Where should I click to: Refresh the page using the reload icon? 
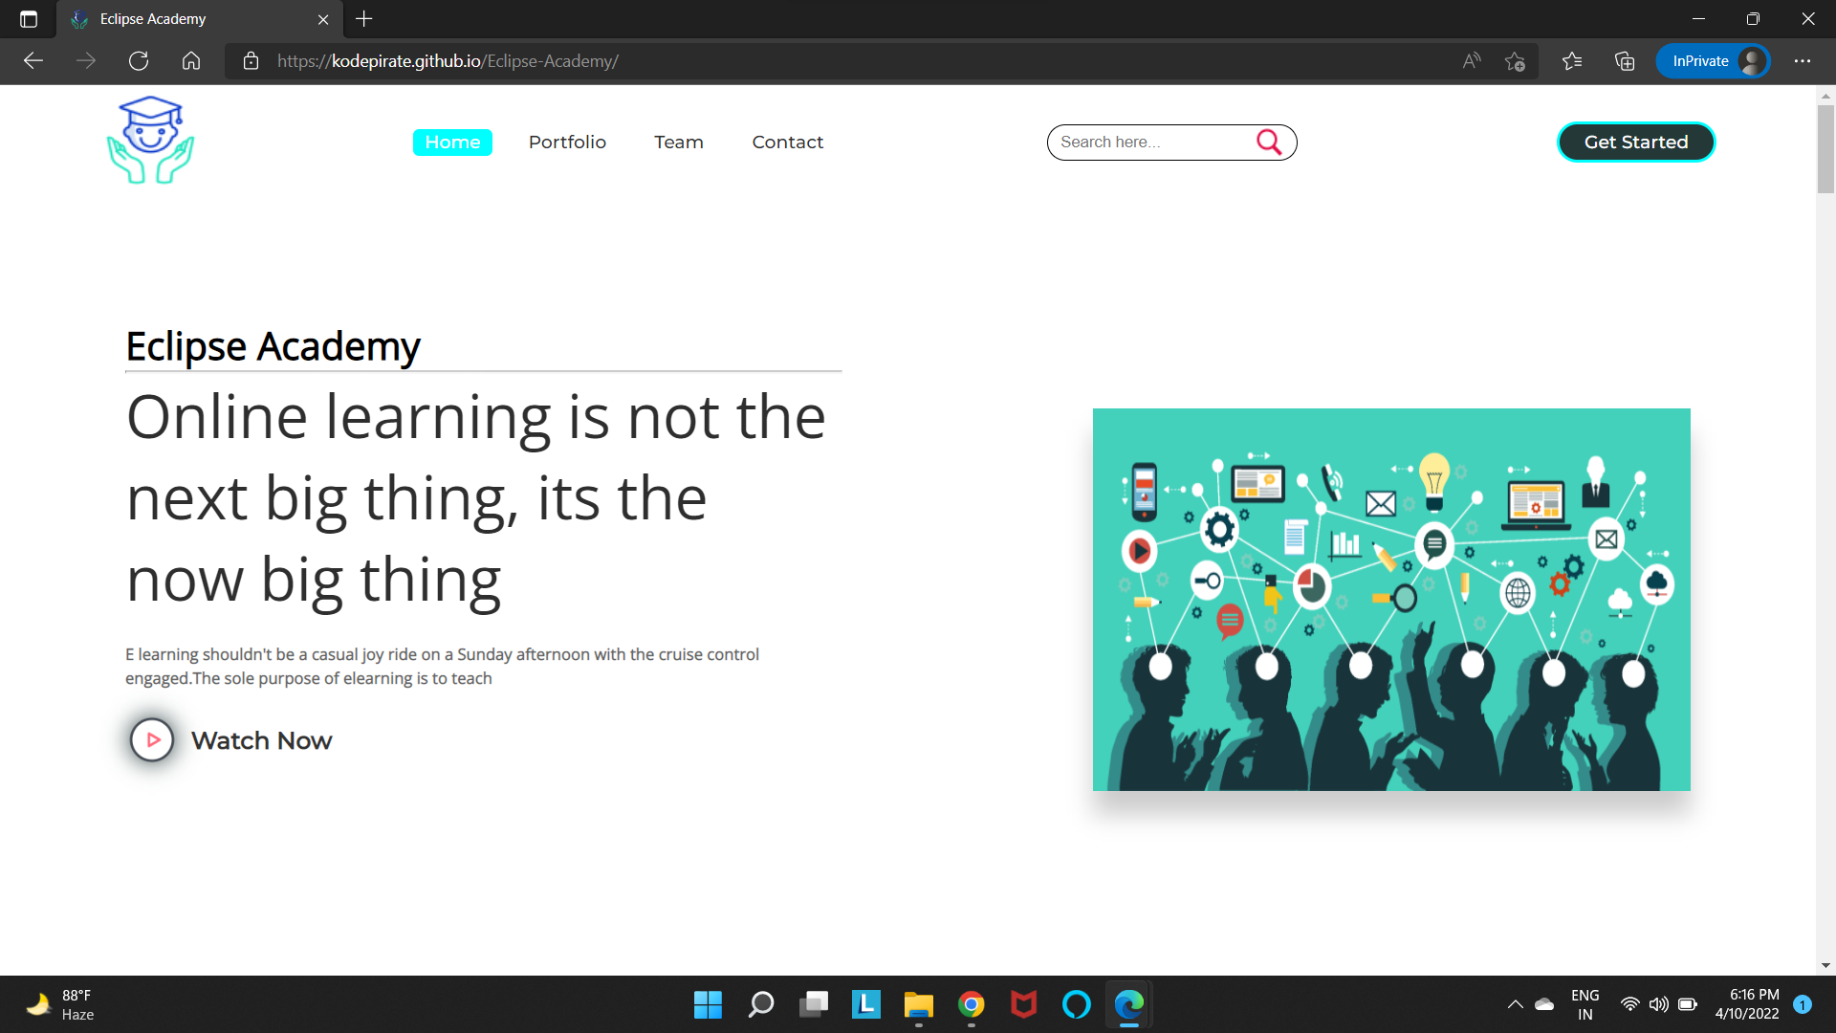pos(138,60)
